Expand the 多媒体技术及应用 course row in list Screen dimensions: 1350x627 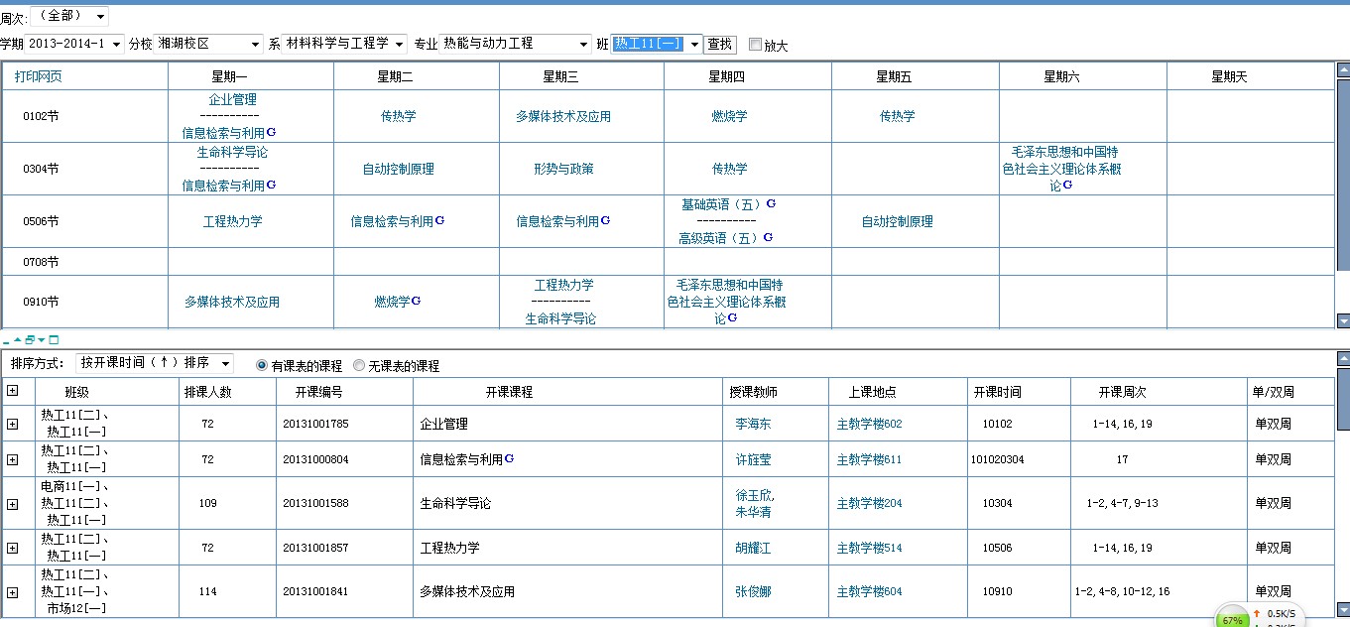12,592
